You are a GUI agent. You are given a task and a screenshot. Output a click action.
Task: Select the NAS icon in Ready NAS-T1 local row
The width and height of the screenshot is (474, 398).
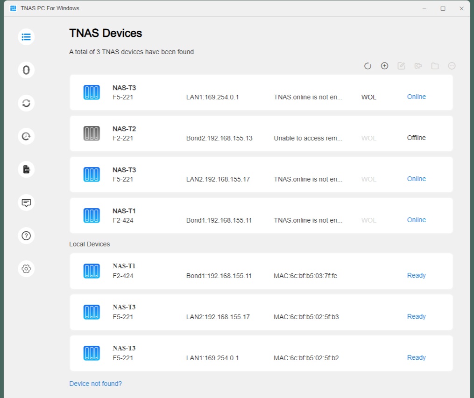pos(92,271)
